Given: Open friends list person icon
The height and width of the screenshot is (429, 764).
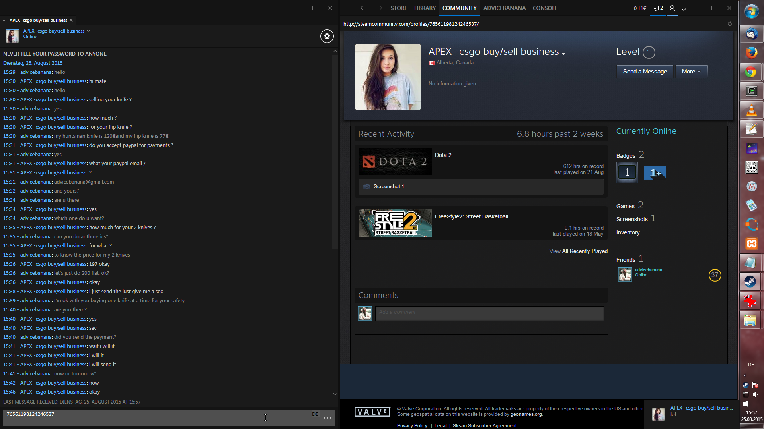Looking at the screenshot, I should 672,8.
